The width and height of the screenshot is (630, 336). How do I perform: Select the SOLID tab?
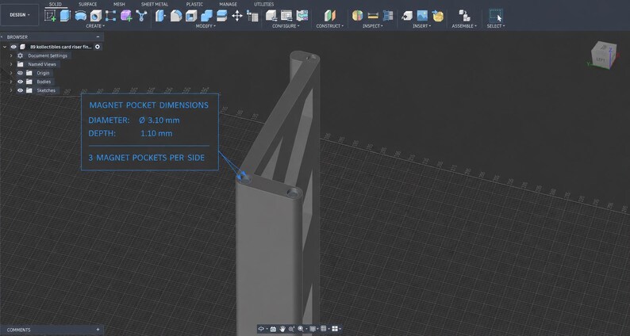(56, 5)
